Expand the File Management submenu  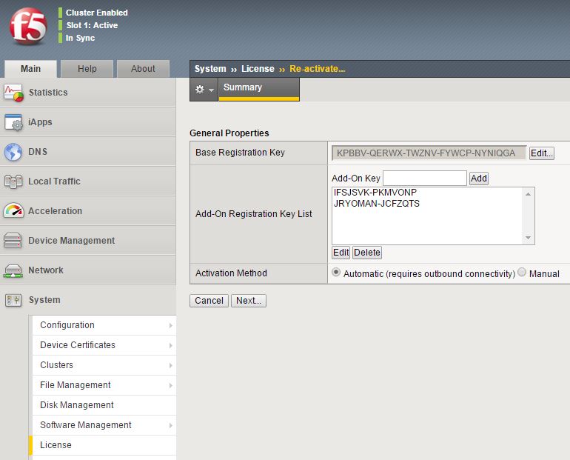(170, 385)
